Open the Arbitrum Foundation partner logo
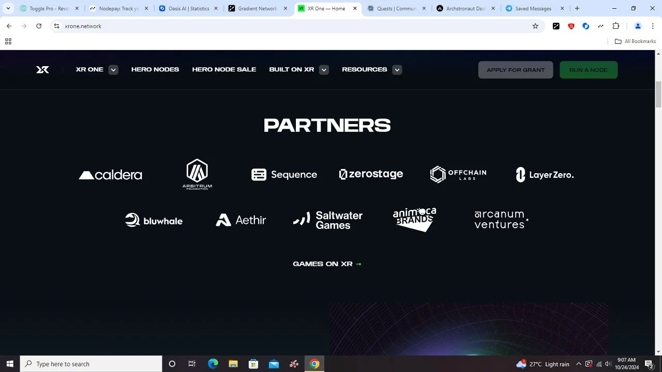Screen dimensions: 662x372 (197, 174)
